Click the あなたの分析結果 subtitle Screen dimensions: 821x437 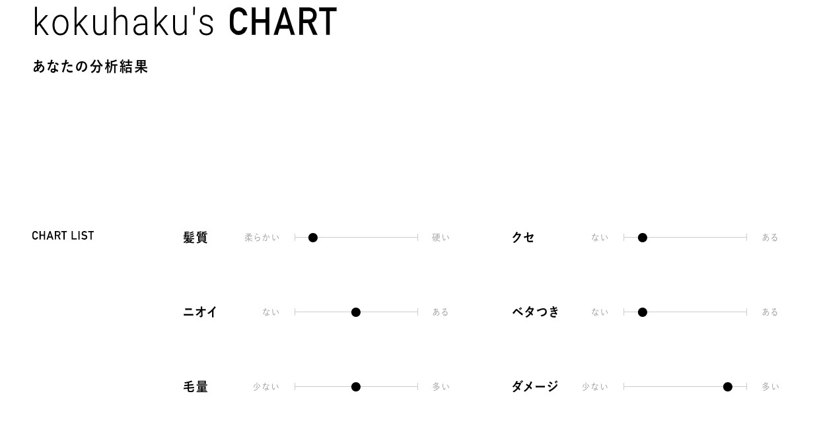click(x=90, y=67)
